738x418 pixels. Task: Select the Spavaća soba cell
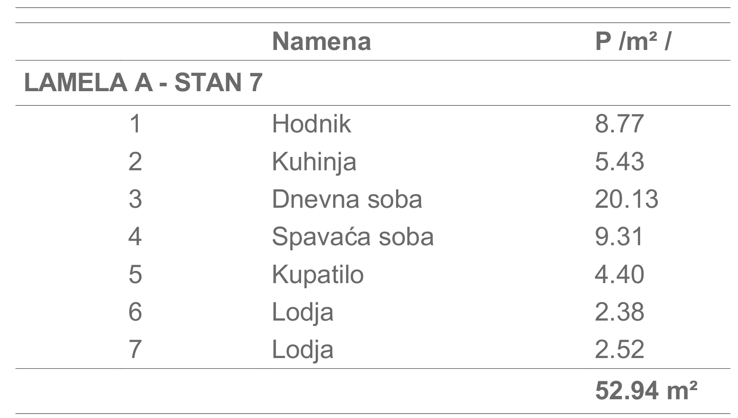coord(353,236)
